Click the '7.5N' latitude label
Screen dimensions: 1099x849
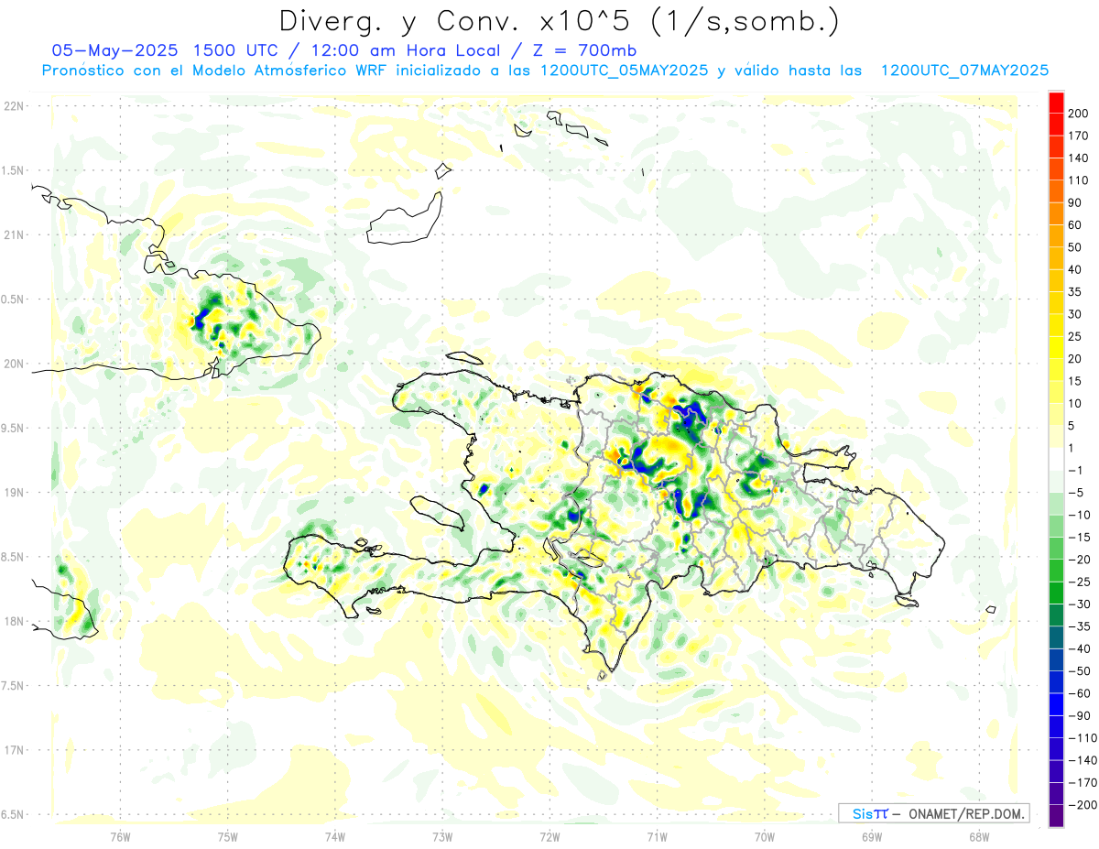click(x=13, y=685)
